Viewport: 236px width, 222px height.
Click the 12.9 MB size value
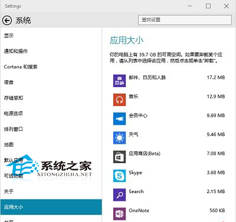pyautogui.click(x=216, y=97)
